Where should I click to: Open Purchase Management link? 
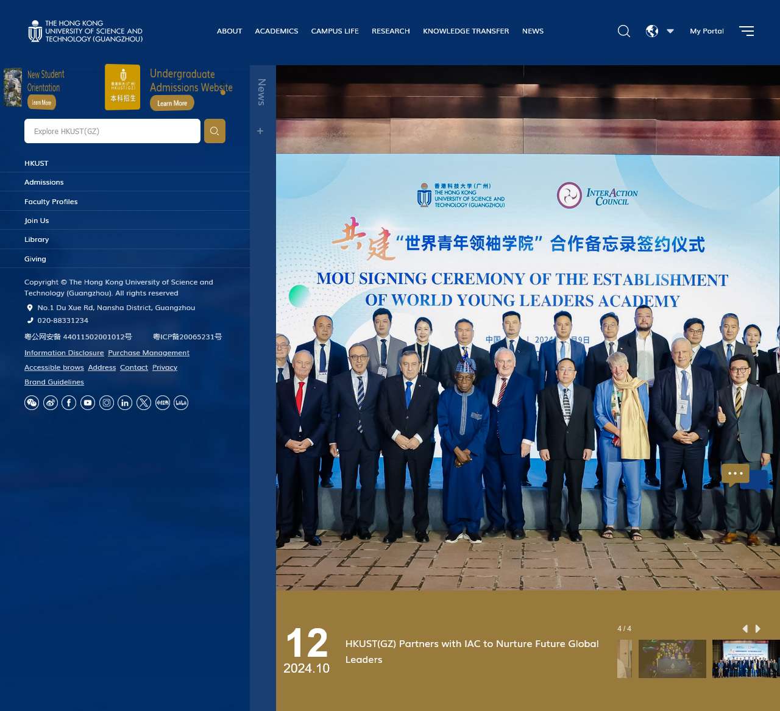point(149,353)
